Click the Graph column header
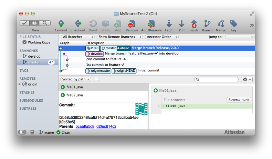This screenshot has height=159, width=272. tap(64, 43)
